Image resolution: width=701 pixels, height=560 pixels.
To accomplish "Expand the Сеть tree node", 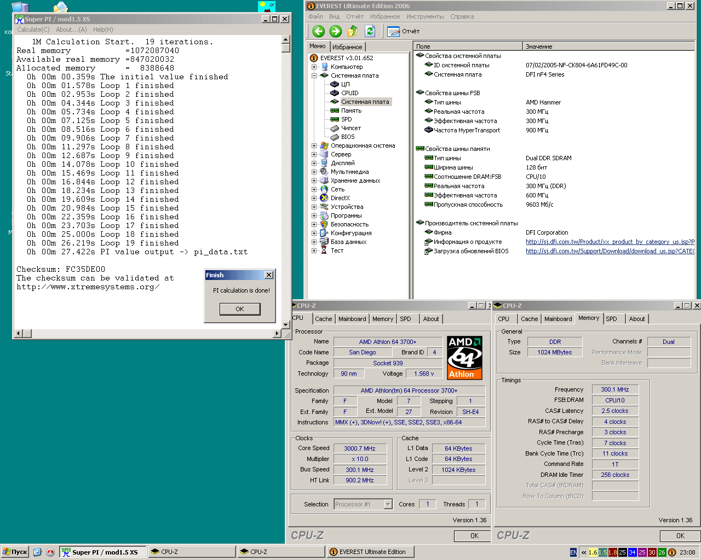I will (314, 189).
